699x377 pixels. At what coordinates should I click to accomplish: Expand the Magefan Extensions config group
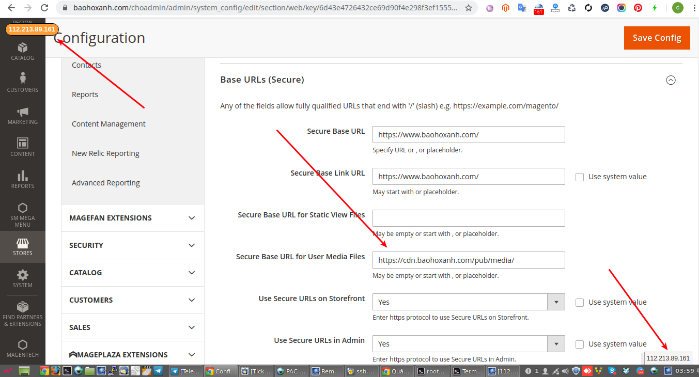pos(133,218)
